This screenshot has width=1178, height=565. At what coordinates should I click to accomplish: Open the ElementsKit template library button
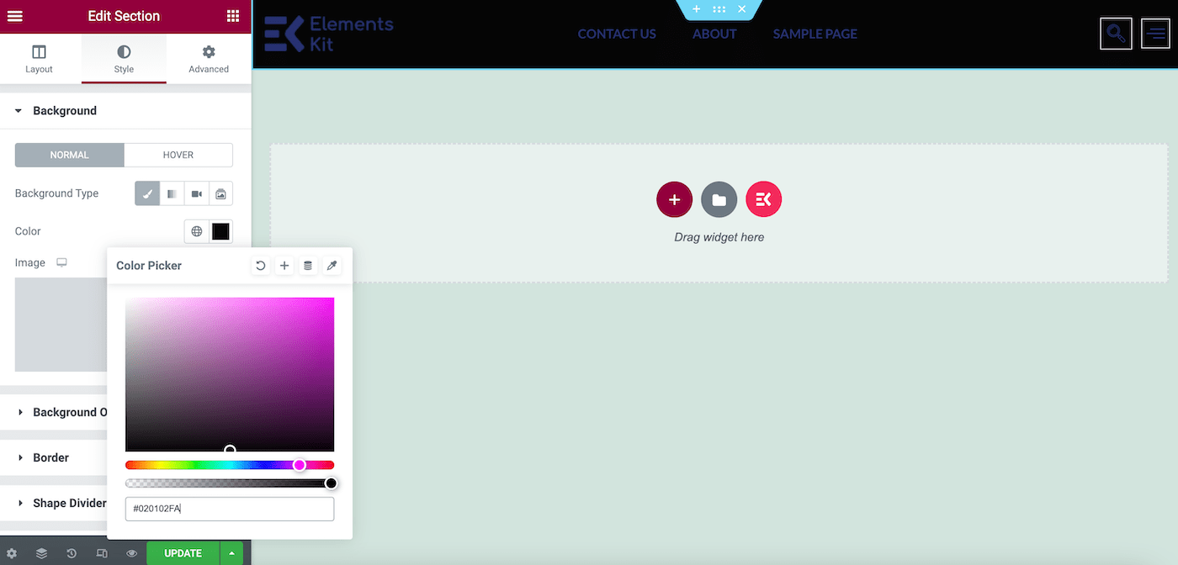tap(763, 199)
